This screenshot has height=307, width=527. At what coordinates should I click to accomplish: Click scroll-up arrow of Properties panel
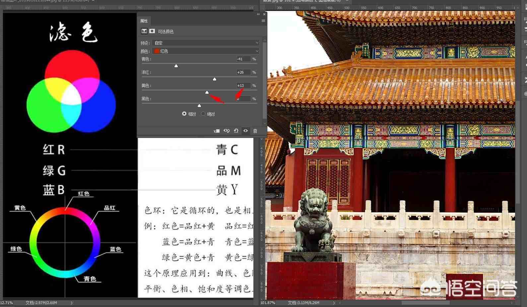coord(264,40)
